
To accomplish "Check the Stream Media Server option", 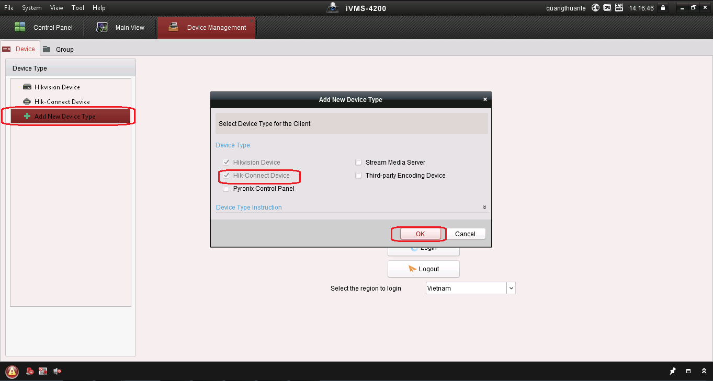I will [358, 163].
